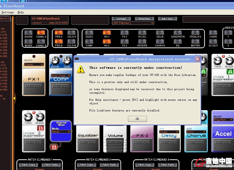Click Patch Copy in Patch Clipboard-2
The image size is (234, 170).
(x=87, y=165)
